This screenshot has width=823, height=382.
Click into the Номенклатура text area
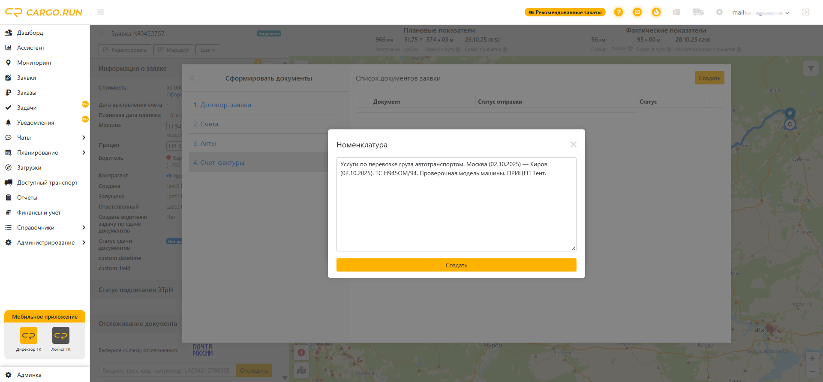[457, 204]
